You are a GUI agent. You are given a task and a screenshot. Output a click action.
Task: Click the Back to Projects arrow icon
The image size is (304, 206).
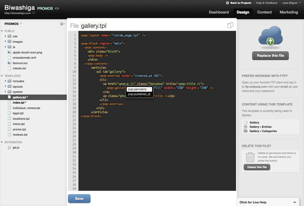coord(227,3)
